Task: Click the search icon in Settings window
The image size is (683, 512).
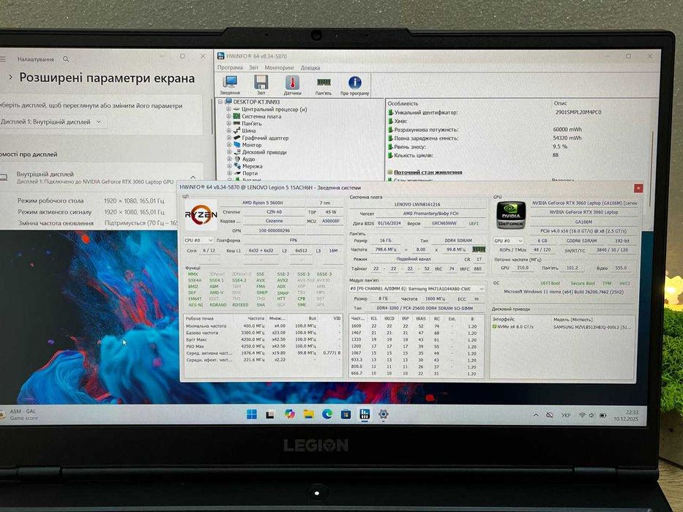Action: [66, 59]
